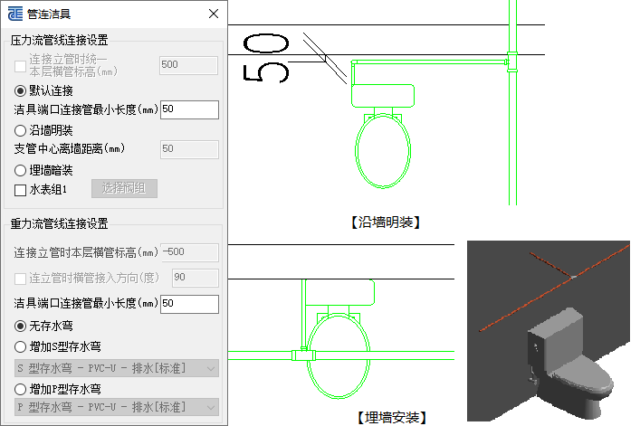Click the 支管中心离墙距离 input field
The height and width of the screenshot is (426, 640).
pyautogui.click(x=189, y=149)
